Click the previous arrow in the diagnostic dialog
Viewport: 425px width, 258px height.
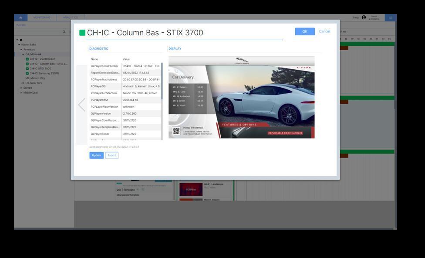(81, 105)
